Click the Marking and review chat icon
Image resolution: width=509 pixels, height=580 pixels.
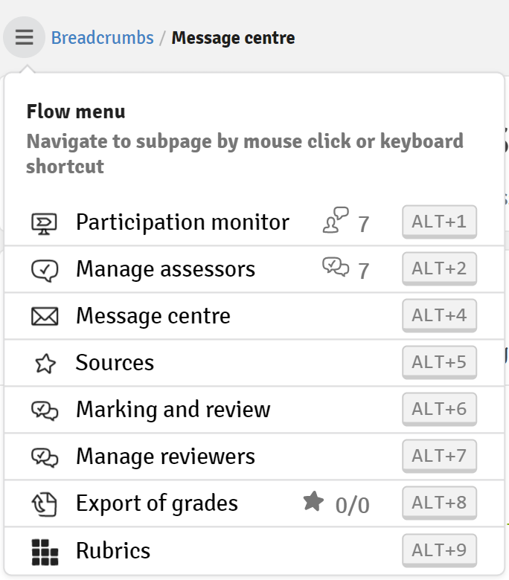pyautogui.click(x=45, y=410)
